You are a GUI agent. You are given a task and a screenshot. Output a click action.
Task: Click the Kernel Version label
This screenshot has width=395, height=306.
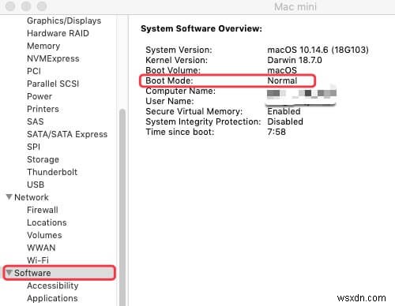click(x=177, y=60)
